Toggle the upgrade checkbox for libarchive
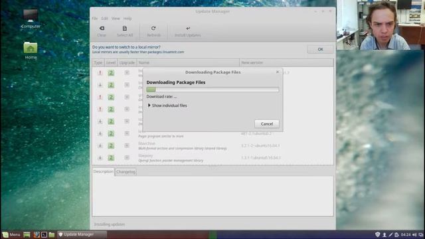 (127, 145)
